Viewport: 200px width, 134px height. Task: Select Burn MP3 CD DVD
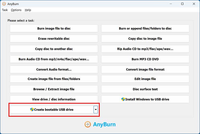(145, 59)
